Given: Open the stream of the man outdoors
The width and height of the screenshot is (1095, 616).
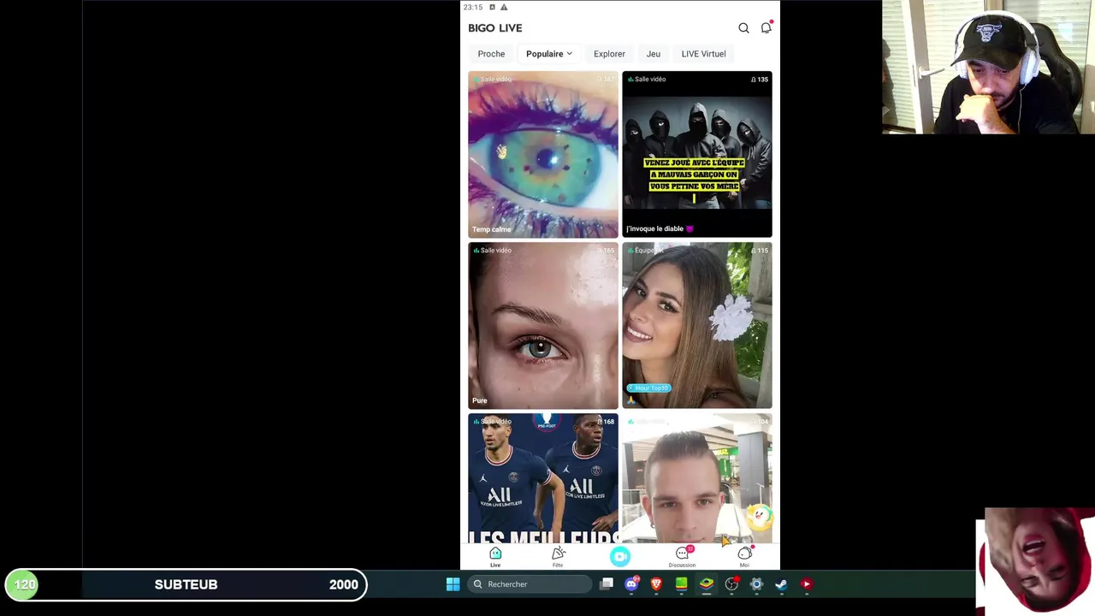Looking at the screenshot, I should (x=697, y=478).
